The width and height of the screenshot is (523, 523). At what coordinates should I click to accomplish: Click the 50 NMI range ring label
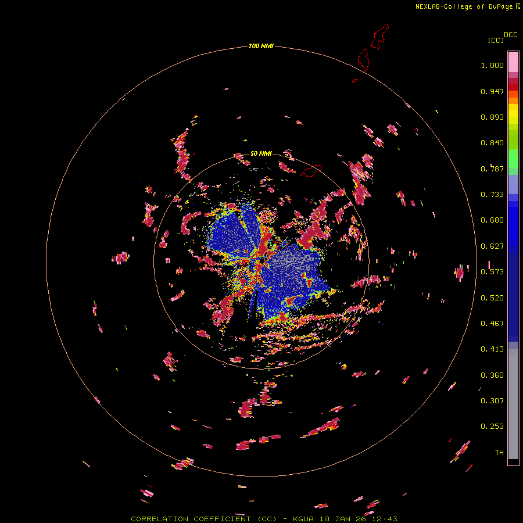tap(261, 153)
